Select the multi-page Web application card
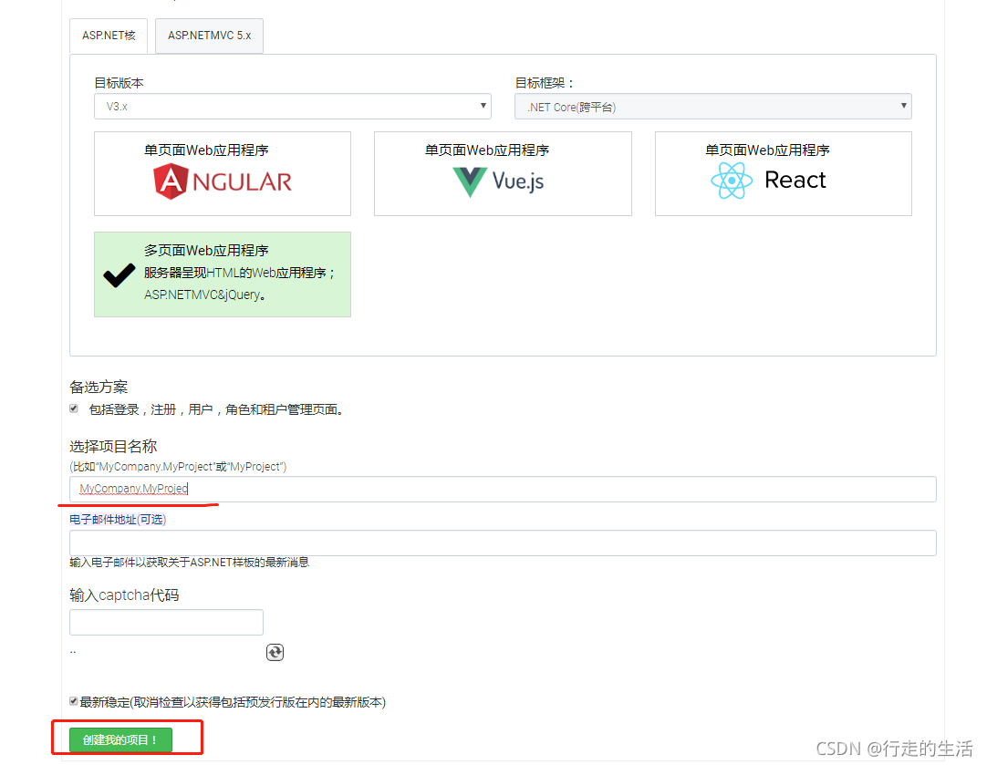The width and height of the screenshot is (987, 765). click(x=223, y=274)
